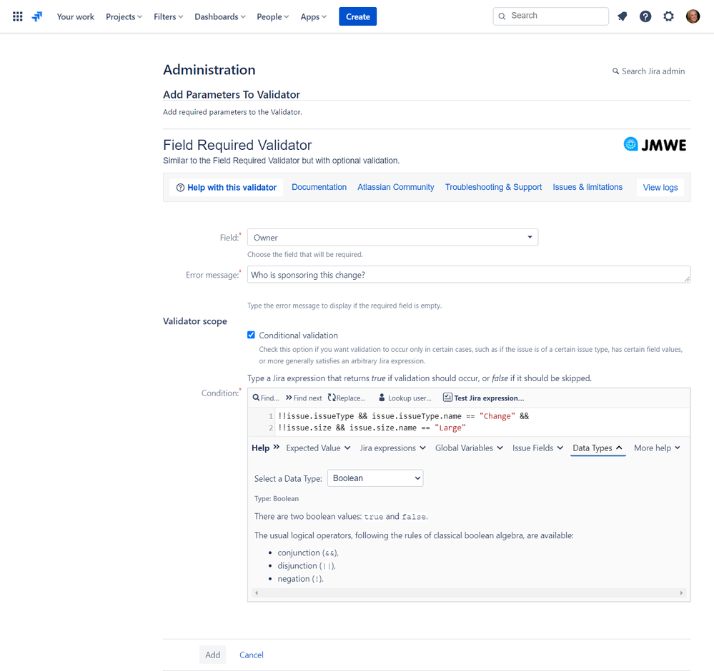Click the Add button
This screenshot has width=714, height=671.
212,655
